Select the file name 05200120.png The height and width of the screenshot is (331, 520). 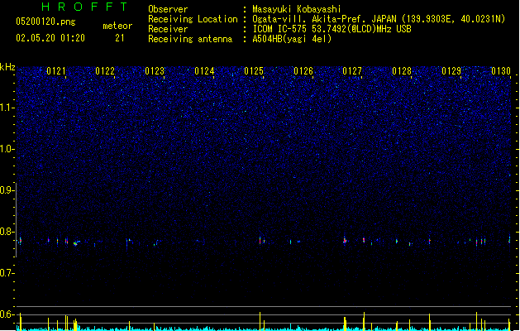point(45,22)
